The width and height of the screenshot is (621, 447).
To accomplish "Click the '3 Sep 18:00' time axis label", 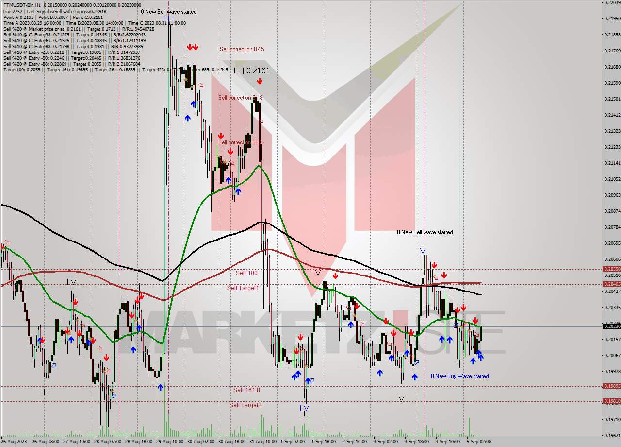I will pos(417,442).
